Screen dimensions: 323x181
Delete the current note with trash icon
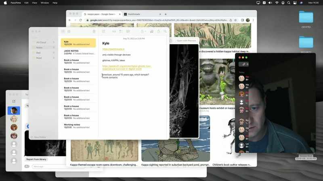click(94, 31)
